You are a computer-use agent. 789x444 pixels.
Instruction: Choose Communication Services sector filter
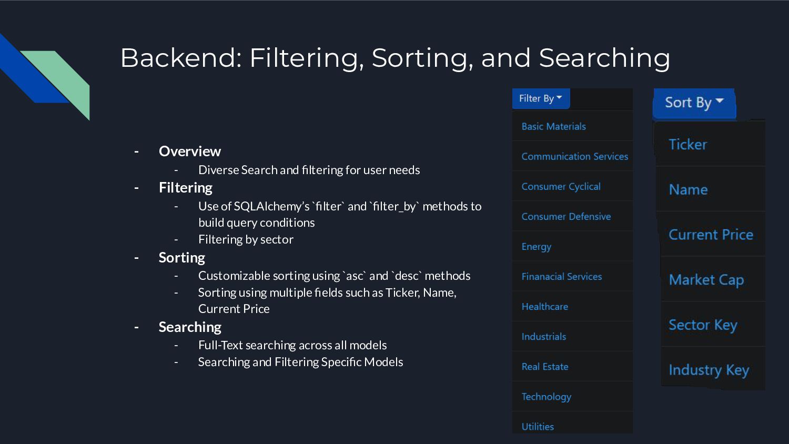click(x=572, y=156)
